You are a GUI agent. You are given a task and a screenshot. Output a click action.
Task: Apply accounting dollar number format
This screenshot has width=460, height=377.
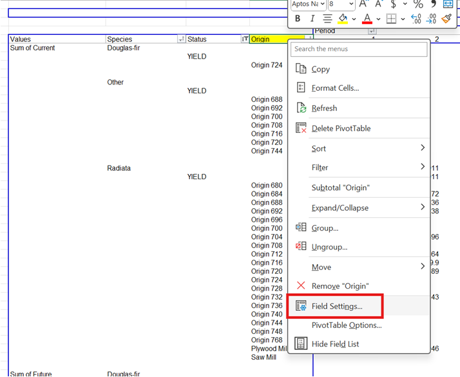394,4
